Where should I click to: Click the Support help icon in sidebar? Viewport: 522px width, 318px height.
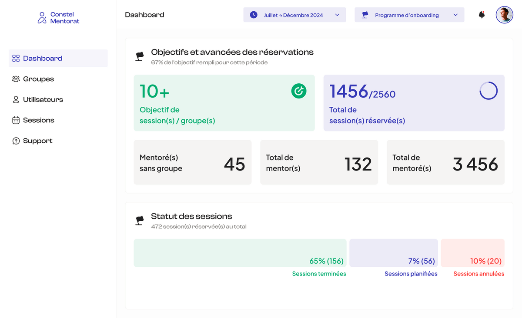point(16,141)
